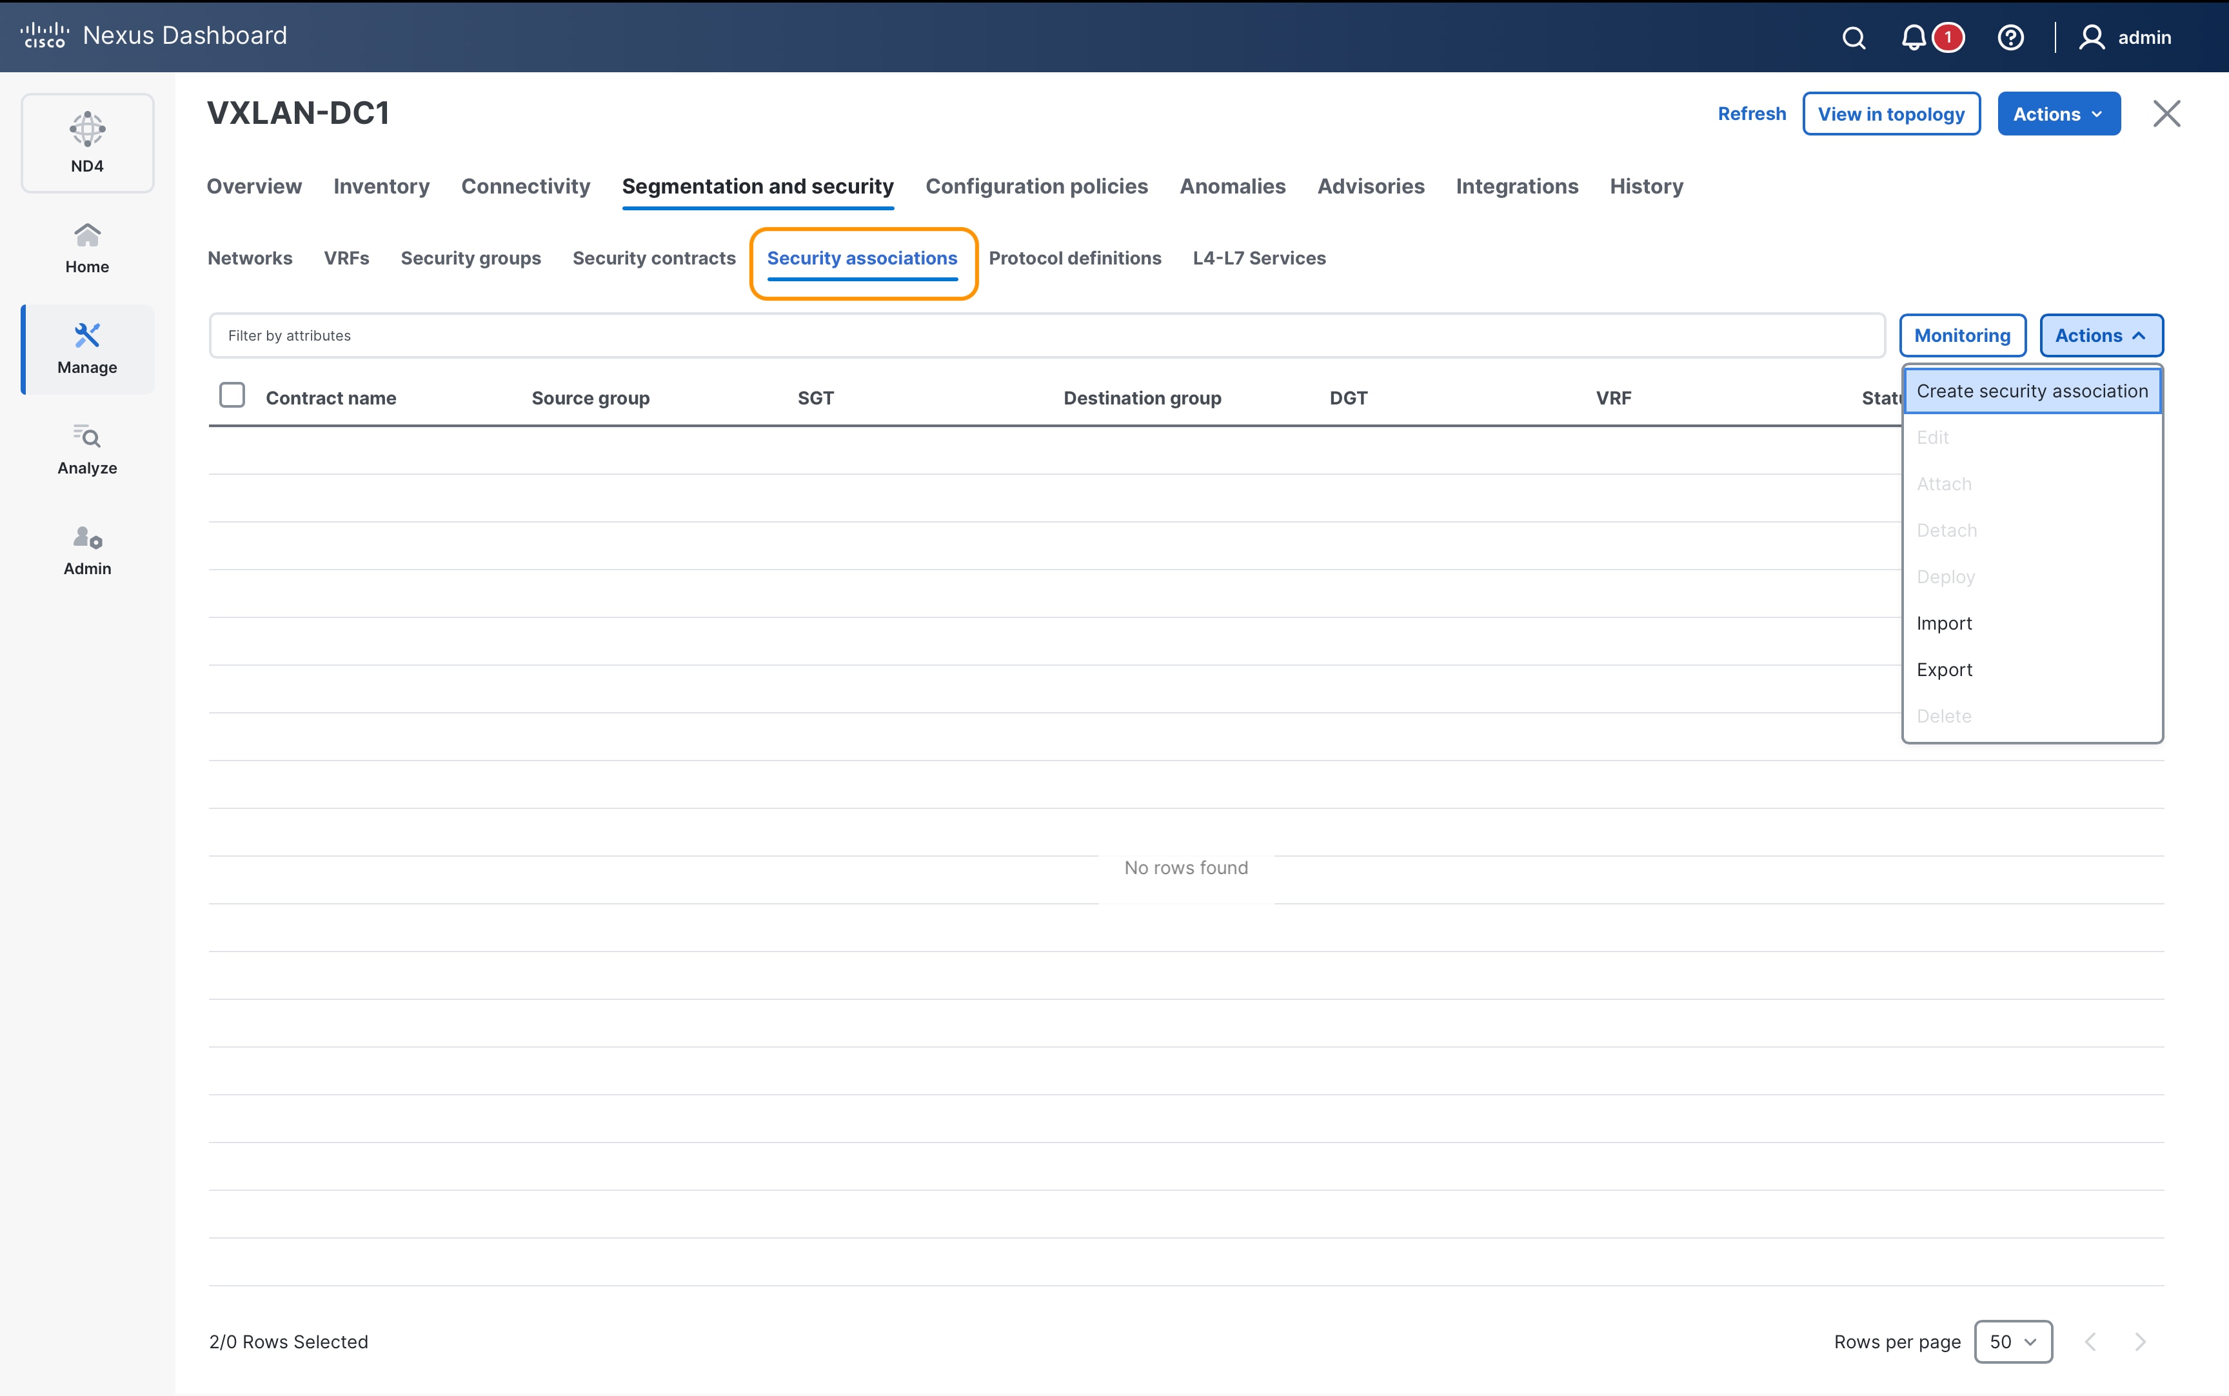Go to next page arrow
The width and height of the screenshot is (2229, 1396).
tap(2139, 1342)
